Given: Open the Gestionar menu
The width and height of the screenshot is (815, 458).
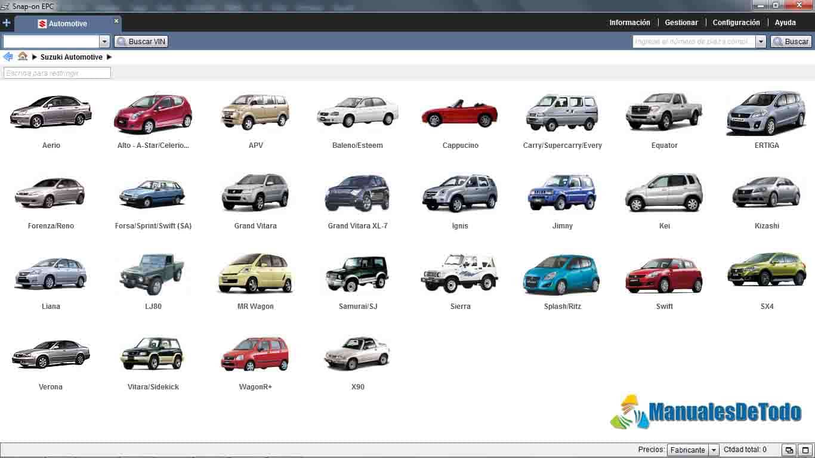Looking at the screenshot, I should (681, 23).
